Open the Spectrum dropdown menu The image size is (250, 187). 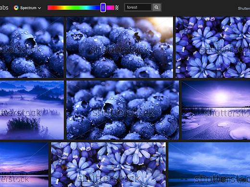[x=27, y=8]
